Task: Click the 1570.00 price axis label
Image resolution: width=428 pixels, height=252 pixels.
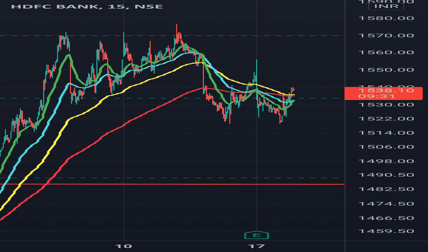Action: click(386, 35)
